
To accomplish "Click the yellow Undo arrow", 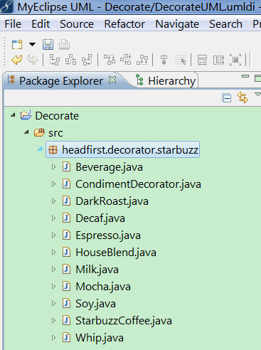I will 17,60.
